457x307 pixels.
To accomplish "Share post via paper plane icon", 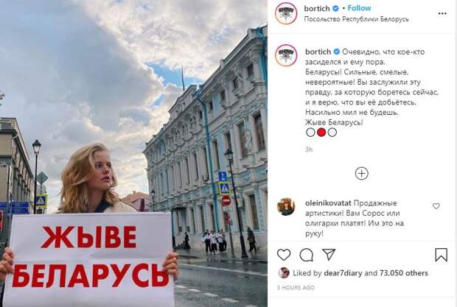I will pos(329,255).
